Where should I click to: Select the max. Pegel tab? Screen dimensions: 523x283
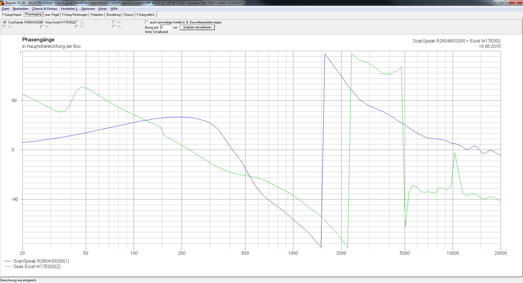coord(52,15)
